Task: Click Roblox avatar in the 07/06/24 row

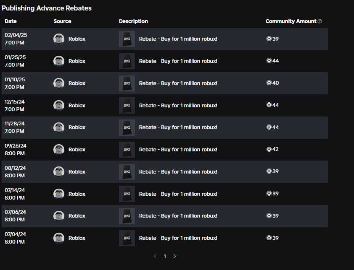Action: [x=59, y=216]
